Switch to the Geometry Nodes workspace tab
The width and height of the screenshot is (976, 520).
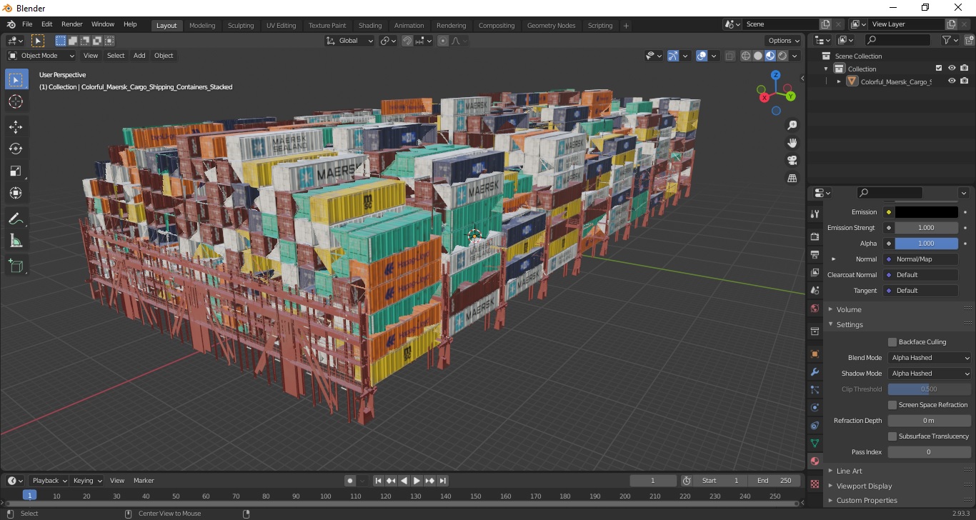(551, 26)
